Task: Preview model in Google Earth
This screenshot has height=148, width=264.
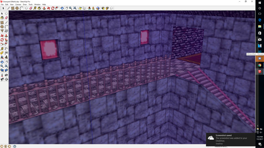Action: pos(98,8)
